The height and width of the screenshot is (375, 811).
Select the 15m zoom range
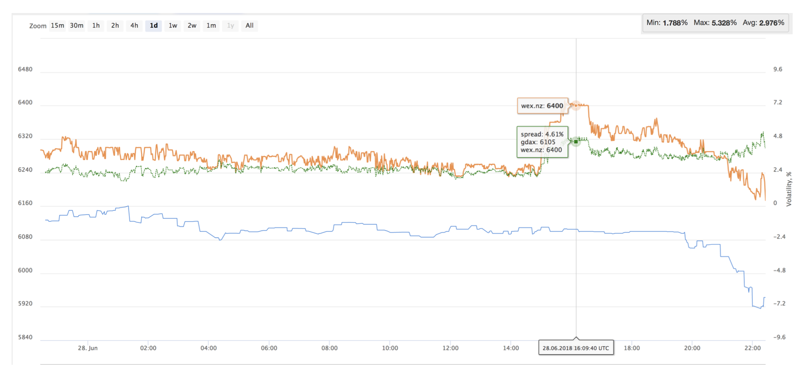(57, 26)
